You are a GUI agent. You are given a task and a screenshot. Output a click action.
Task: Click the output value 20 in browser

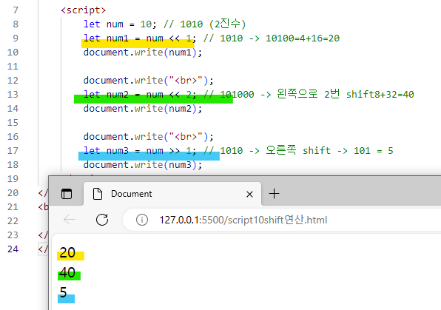tap(67, 252)
